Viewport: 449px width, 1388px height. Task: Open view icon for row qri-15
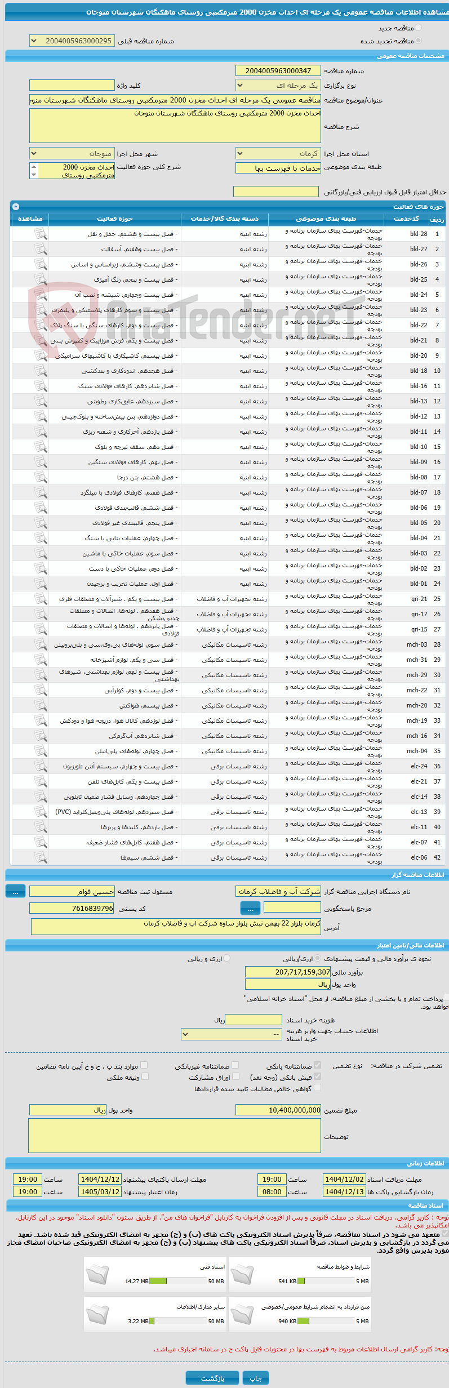point(41,629)
